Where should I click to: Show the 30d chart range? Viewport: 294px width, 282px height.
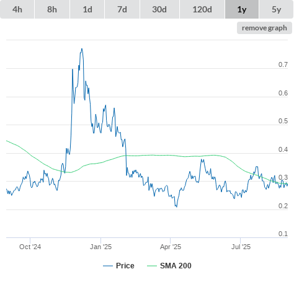(x=159, y=9)
